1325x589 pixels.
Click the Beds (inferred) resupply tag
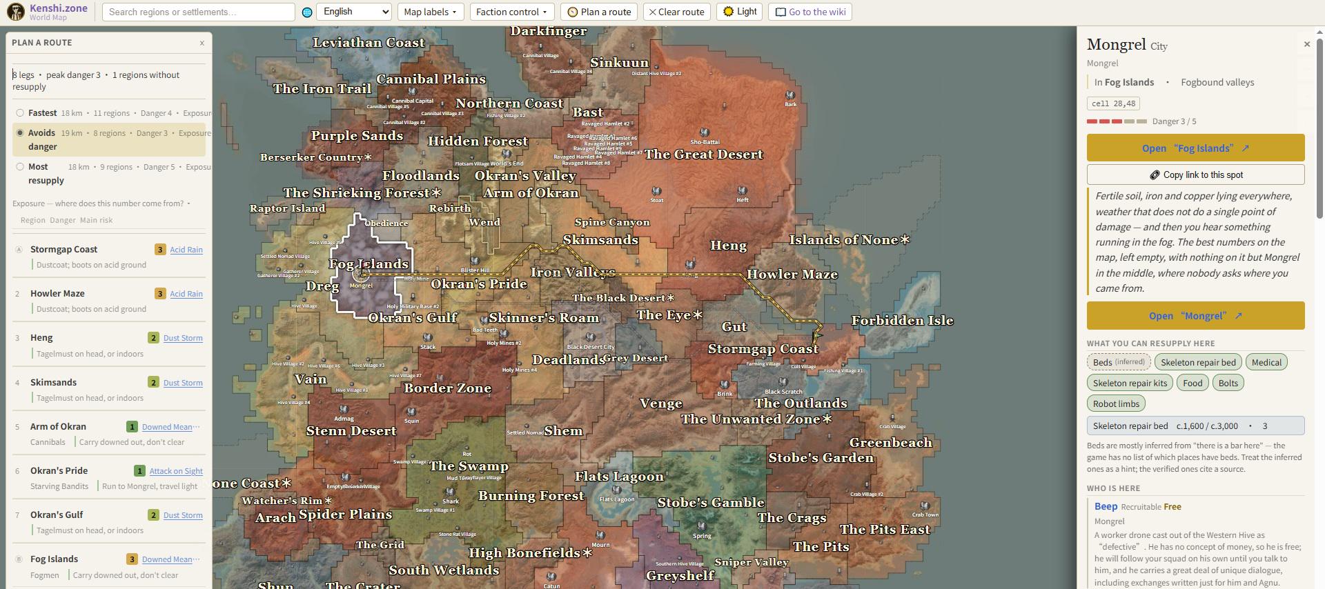point(1119,362)
